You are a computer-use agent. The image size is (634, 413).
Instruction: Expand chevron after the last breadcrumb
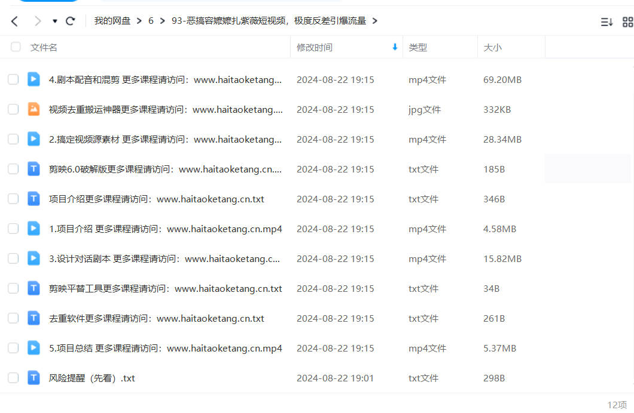(x=375, y=21)
